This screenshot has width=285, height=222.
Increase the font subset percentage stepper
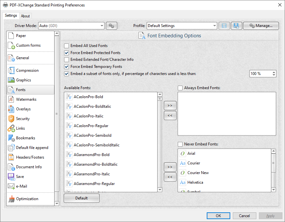tap(274, 72)
